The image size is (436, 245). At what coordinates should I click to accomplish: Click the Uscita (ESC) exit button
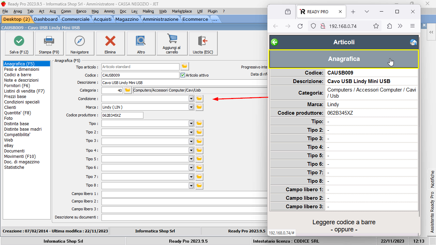coord(203,43)
